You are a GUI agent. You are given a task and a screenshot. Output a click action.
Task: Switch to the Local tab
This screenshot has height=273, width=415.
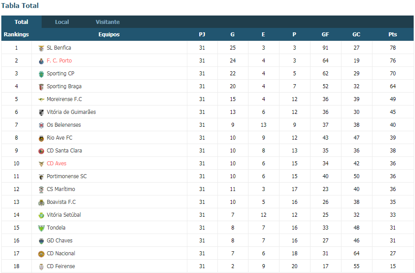click(62, 22)
